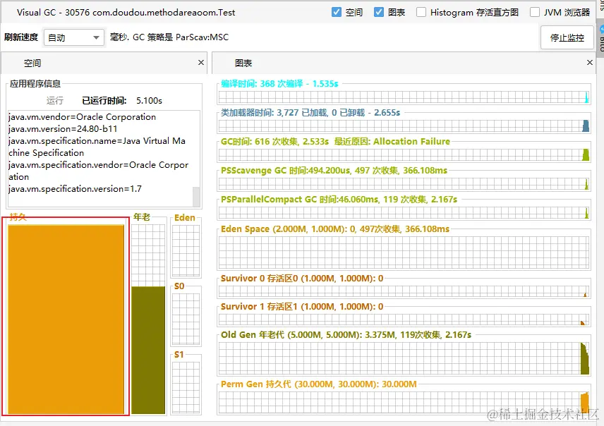604x426 pixels.
Task: Select the 空间 panel tab
Action: tap(32, 63)
